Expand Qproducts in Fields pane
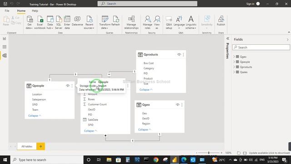Viewport: 291px width, 164px height. [234, 67]
